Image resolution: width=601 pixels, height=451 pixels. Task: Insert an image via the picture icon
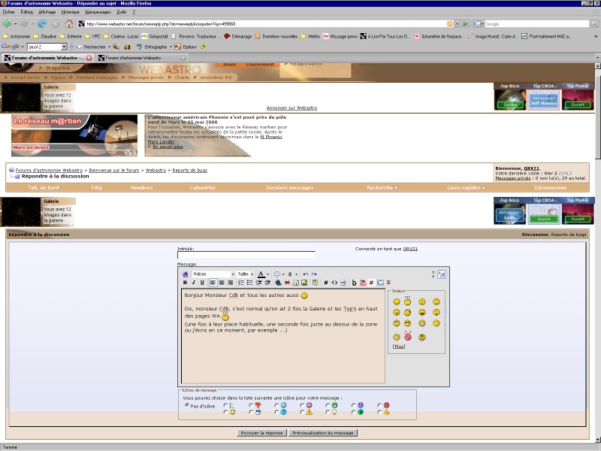(304, 283)
